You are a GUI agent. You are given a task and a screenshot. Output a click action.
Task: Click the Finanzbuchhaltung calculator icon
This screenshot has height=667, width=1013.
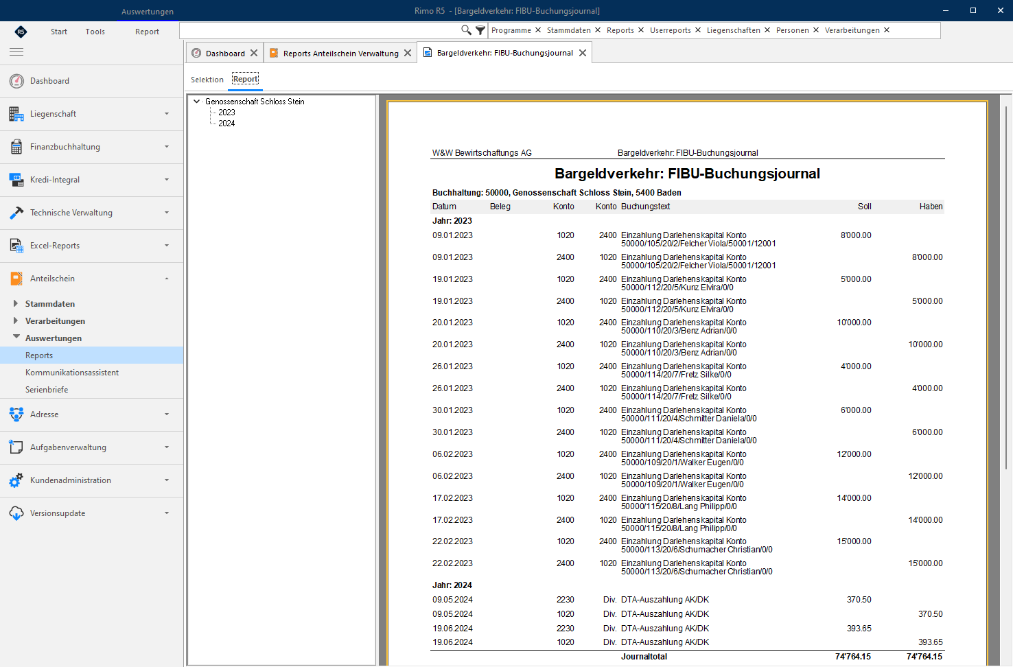coord(16,147)
